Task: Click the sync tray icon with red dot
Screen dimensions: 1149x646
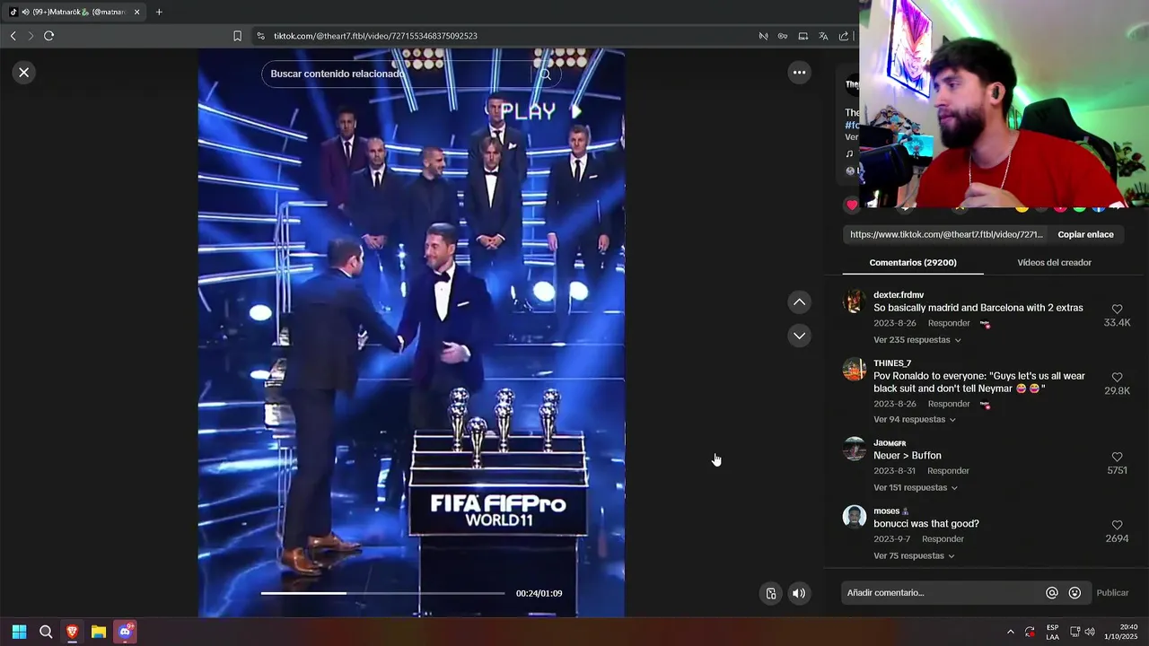Action: [x=1030, y=632]
